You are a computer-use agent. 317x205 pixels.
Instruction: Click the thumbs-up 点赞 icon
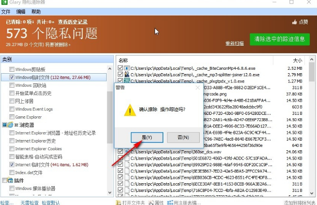tap(294, 22)
